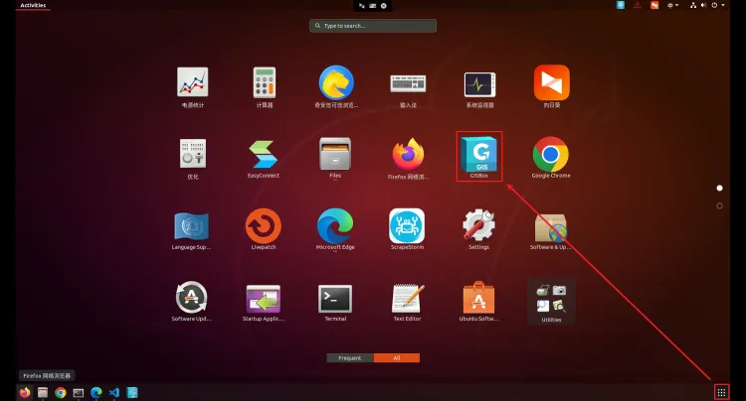Select the All apps tab
The height and width of the screenshot is (401, 746).
(397, 357)
